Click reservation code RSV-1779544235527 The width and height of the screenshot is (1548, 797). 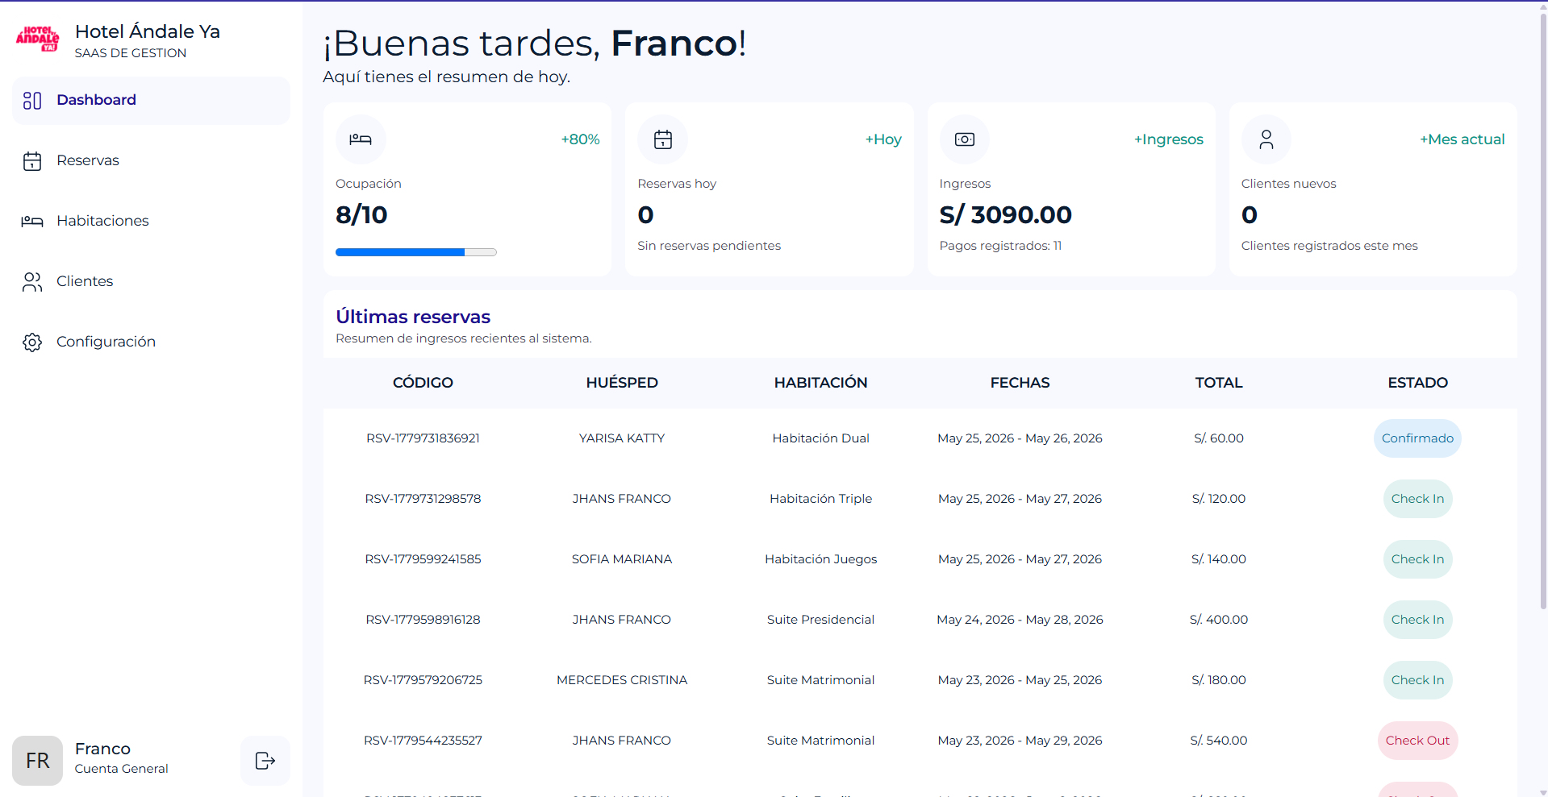point(423,741)
